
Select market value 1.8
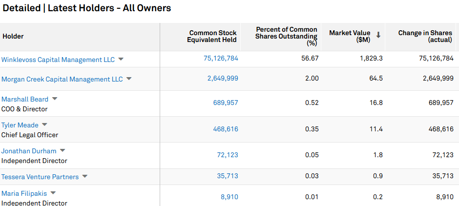[378, 155]
